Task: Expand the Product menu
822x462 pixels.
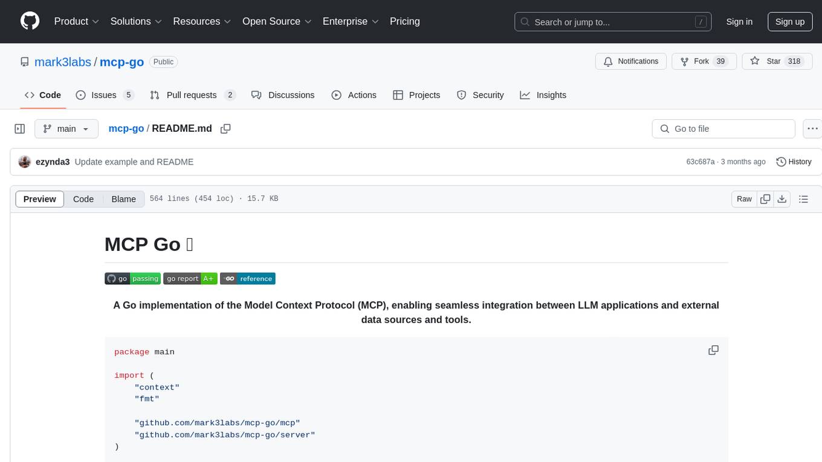Action: coord(77,21)
